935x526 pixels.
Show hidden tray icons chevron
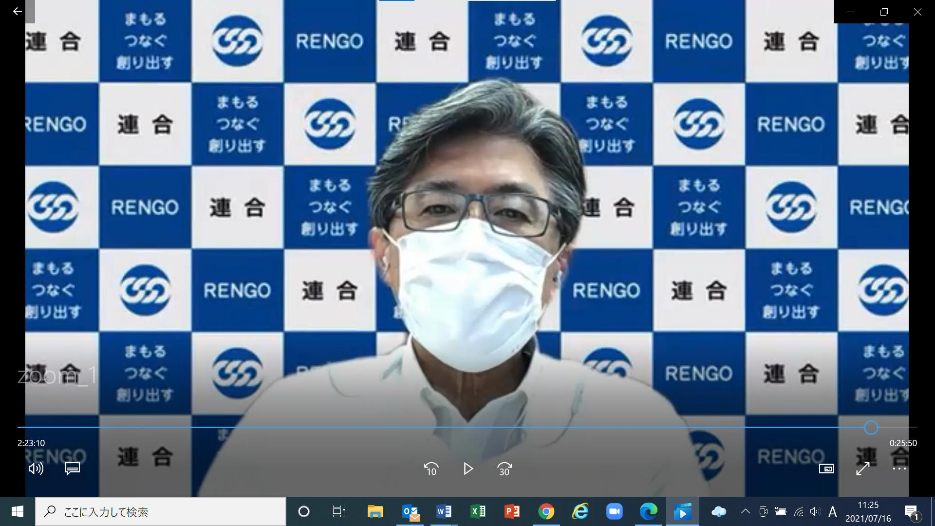(745, 511)
